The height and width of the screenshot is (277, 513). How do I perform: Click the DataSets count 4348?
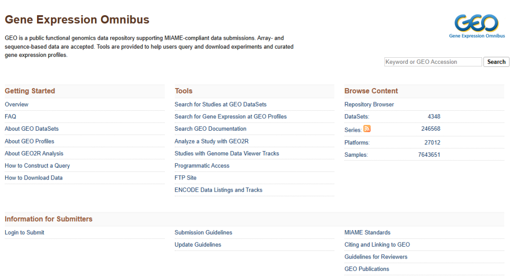point(434,116)
